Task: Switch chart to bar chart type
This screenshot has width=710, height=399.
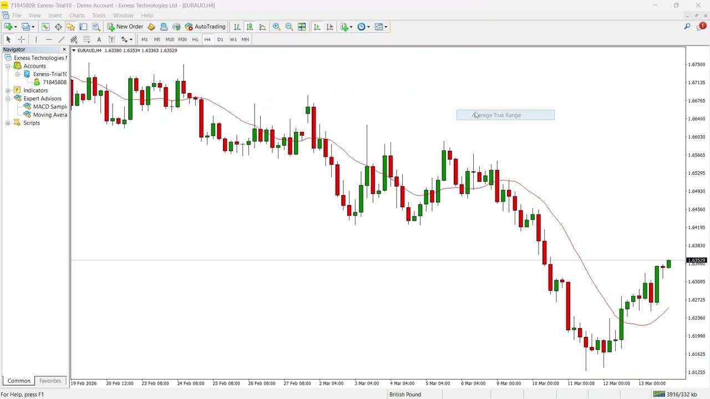Action: click(237, 27)
